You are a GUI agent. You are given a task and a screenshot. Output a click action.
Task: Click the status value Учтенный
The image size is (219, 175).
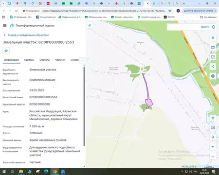[36, 133]
